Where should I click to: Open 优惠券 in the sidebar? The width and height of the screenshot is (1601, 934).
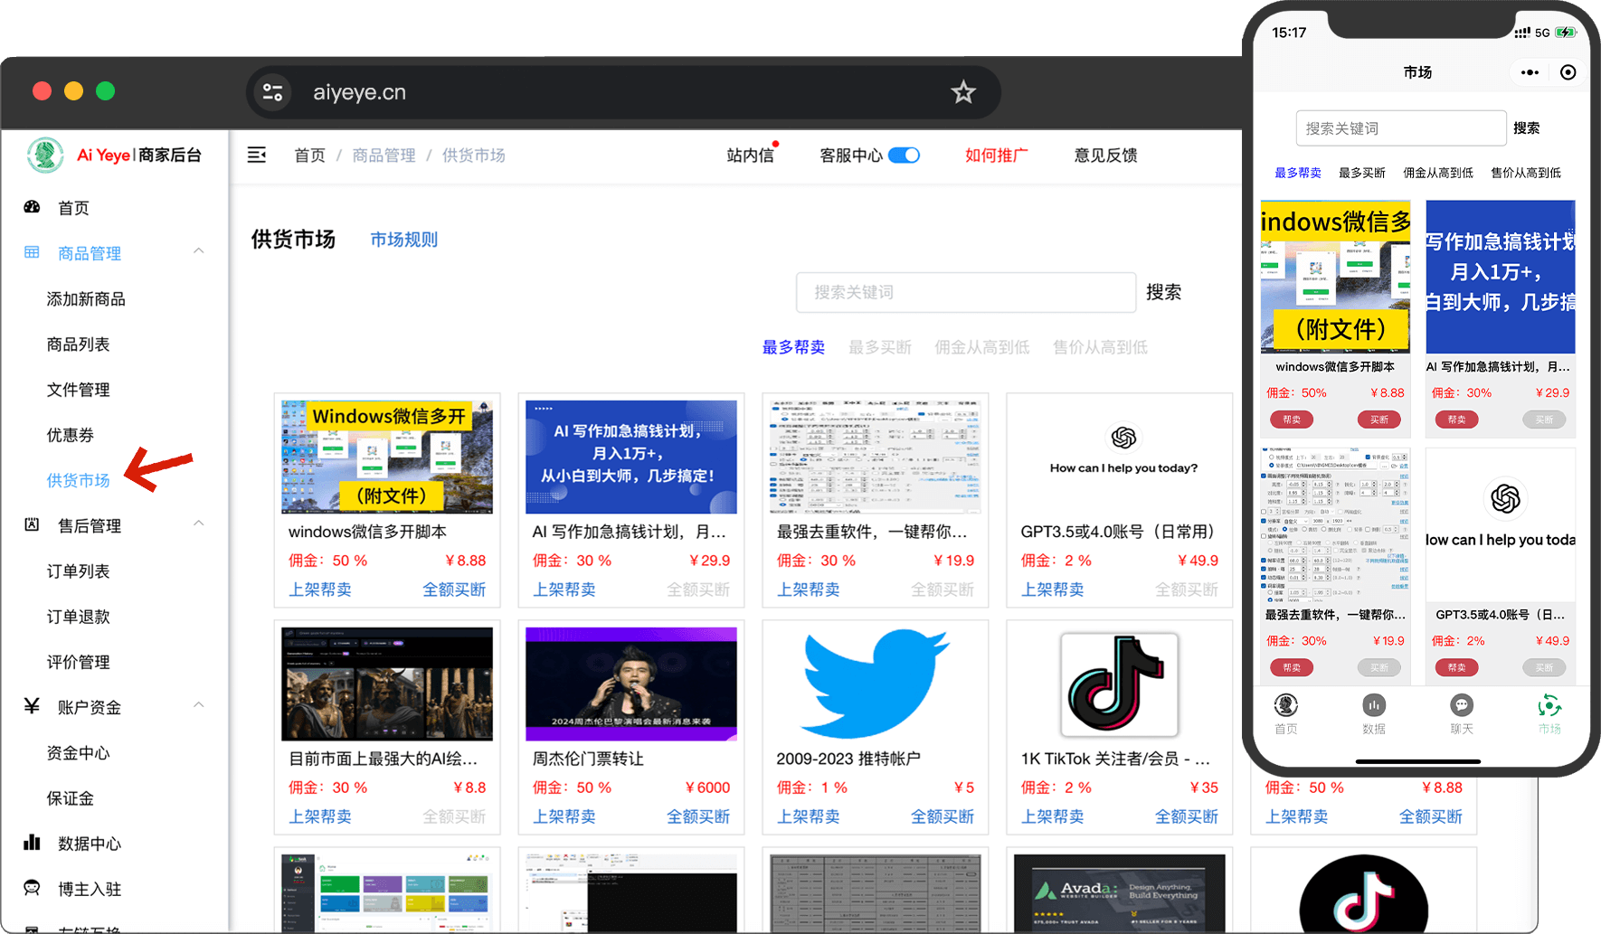pos(70,435)
